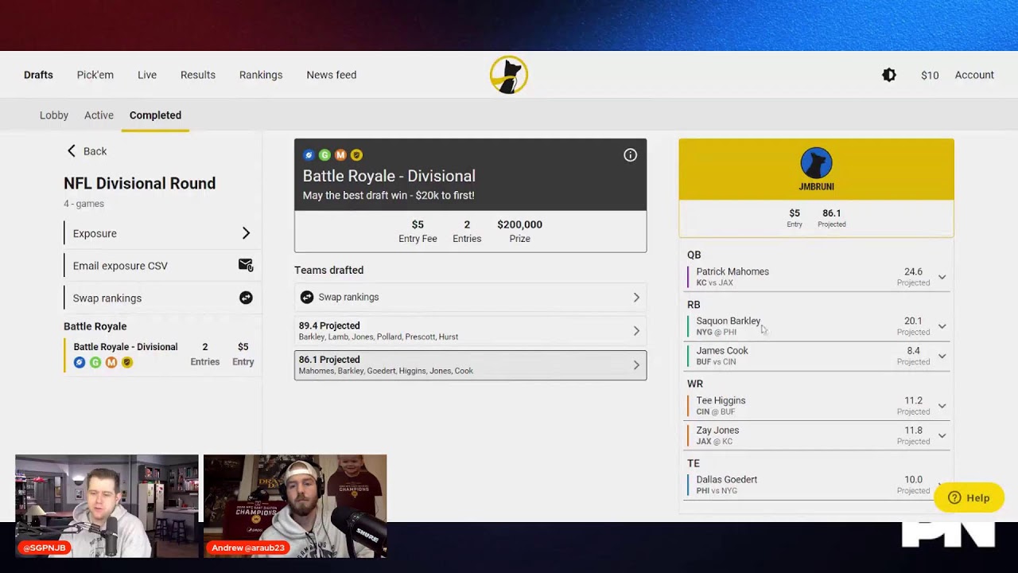Select the Completed tab
Viewport: 1018px width, 573px height.
[155, 115]
